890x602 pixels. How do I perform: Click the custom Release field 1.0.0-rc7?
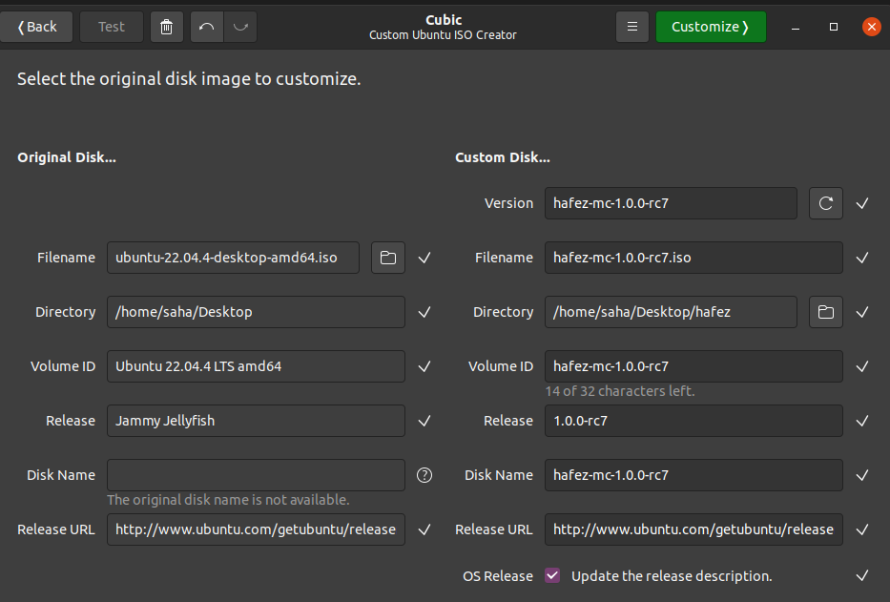tap(693, 421)
